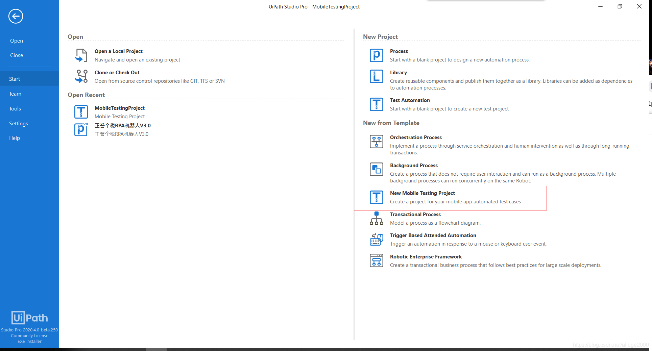Click 'Studio Pro 2020.4.0-beta.250' version text
The width and height of the screenshot is (652, 351).
click(29, 330)
